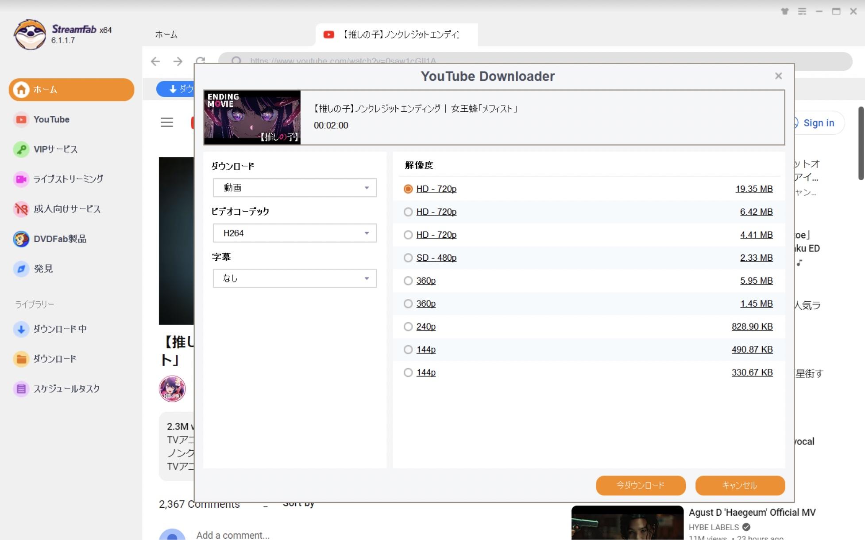Open the ホーム sidebar item
The image size is (865, 540).
tap(71, 90)
